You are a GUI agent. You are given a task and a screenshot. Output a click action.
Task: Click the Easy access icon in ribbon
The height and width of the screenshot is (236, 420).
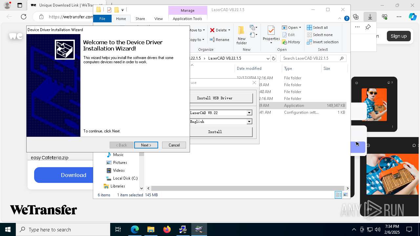[x=253, y=35]
